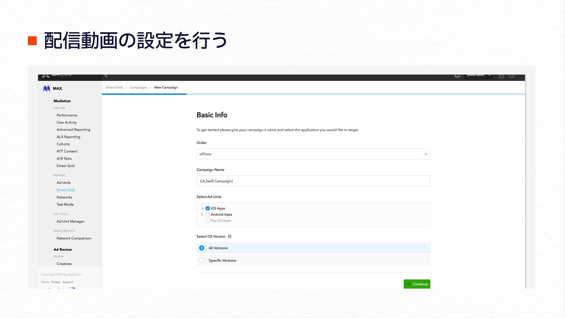Click the help question mark icon
Image resolution: width=565 pixels, height=318 pixels.
point(512,76)
